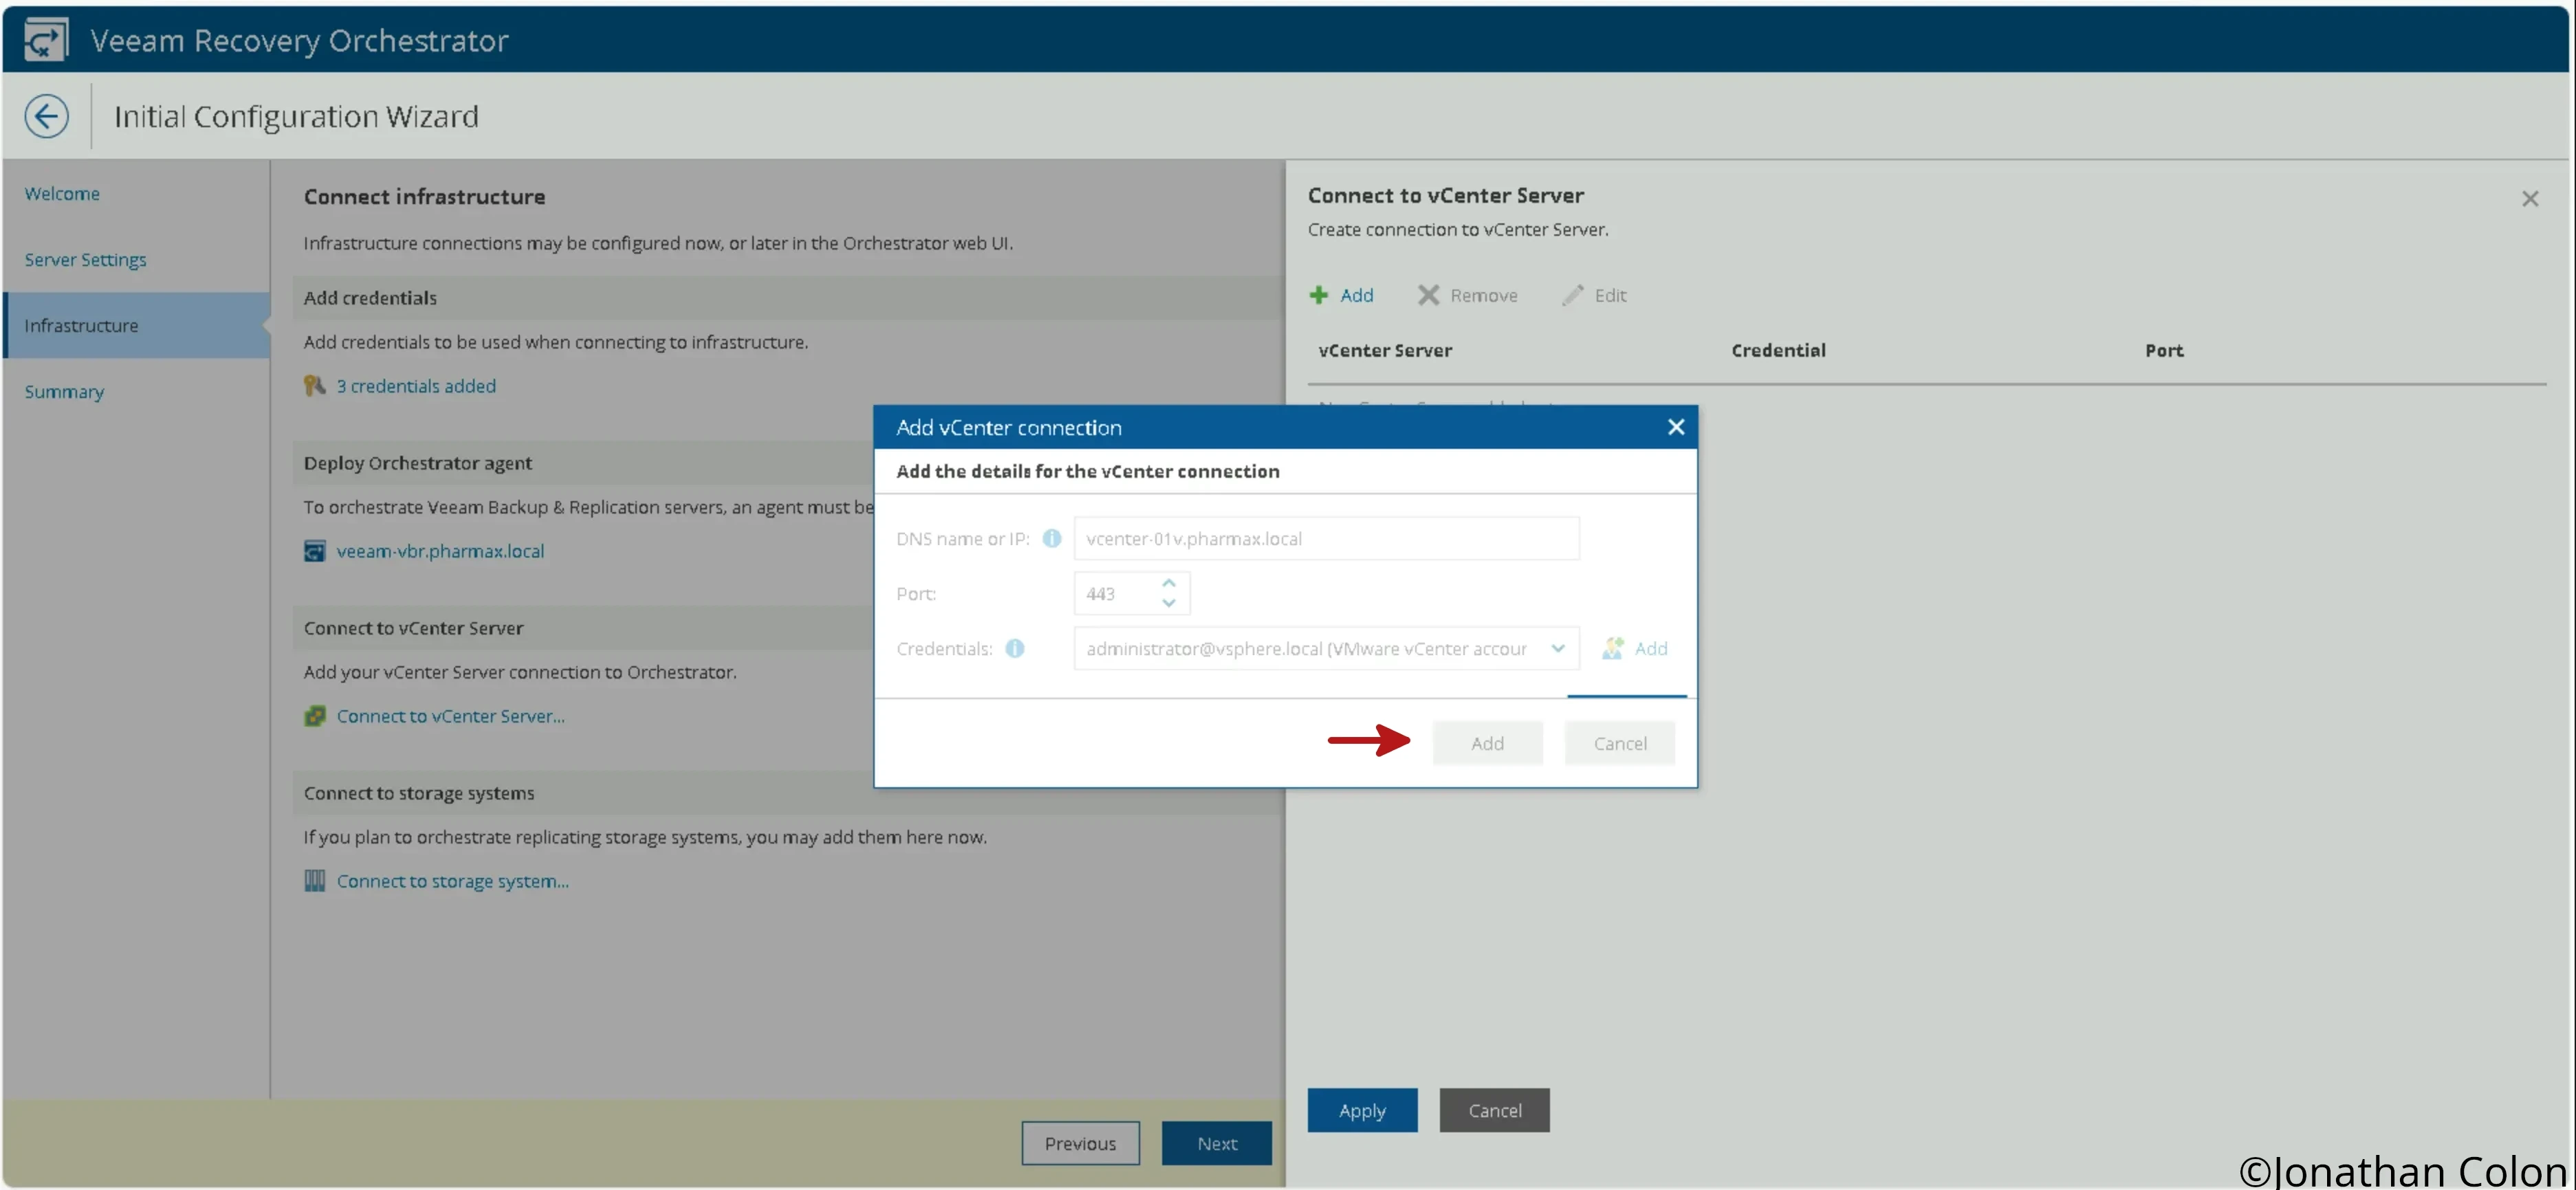Click the green plus Add icon in vCenter panel
Screen dimensions: 2576x1190
click(x=1318, y=295)
